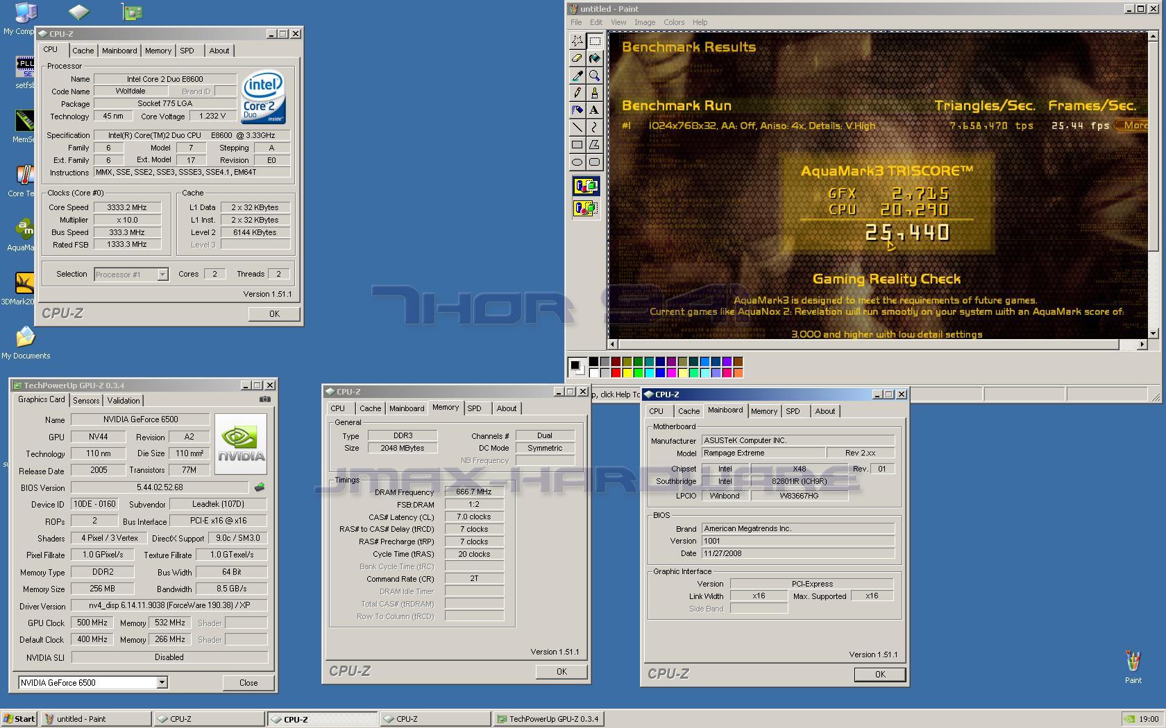Image resolution: width=1166 pixels, height=728 pixels.
Task: Click the DRAM Frequency value 666.7 MHz
Action: coord(474,492)
